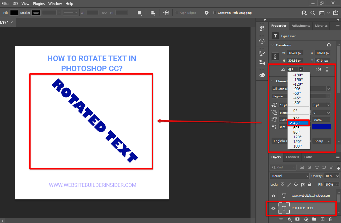Create a new layer
Viewport: 341px width, 223px height.
323,219
